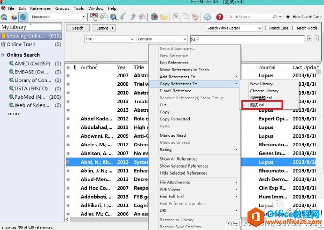Click the more... link under Online Search
The image size is (324, 230).
click(16, 114)
